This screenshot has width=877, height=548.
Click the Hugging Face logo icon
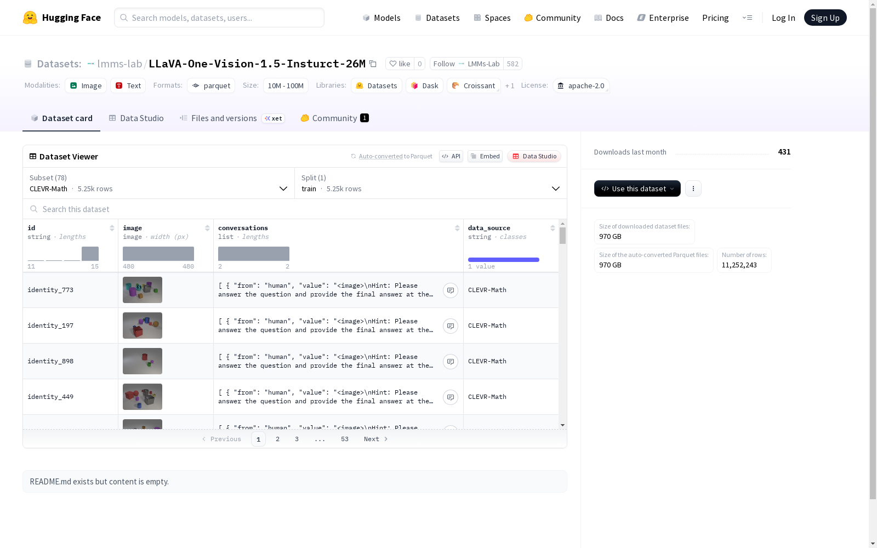click(x=30, y=18)
